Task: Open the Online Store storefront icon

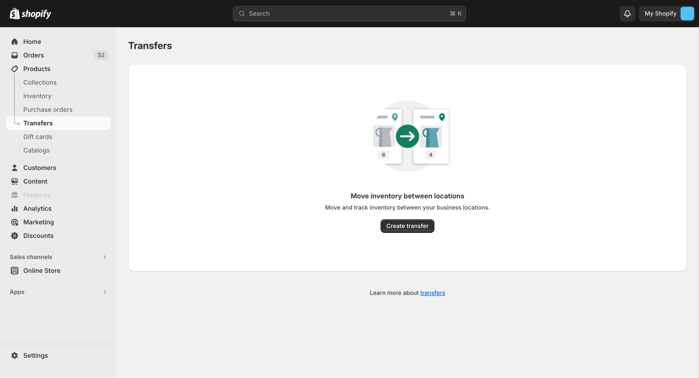Action: pyautogui.click(x=15, y=271)
